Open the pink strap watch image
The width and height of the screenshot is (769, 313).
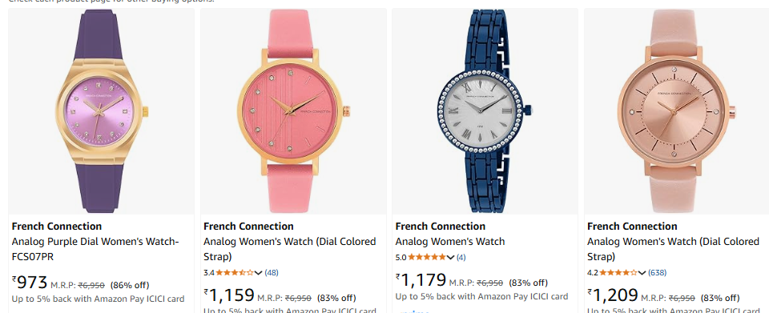click(x=293, y=111)
